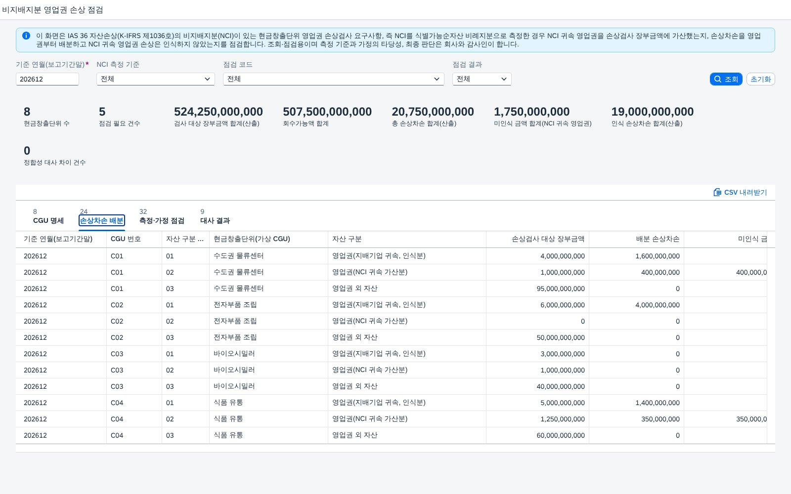The image size is (791, 494).
Task: Click the blue information icon in the notice banner
Action: pyautogui.click(x=26, y=36)
